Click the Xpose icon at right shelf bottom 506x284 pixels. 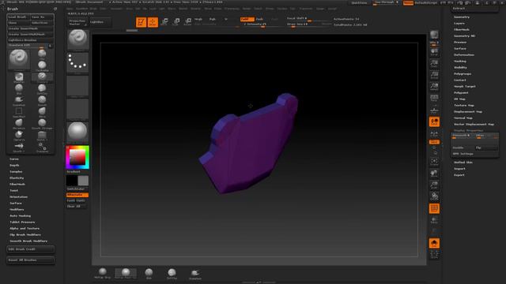point(434,255)
